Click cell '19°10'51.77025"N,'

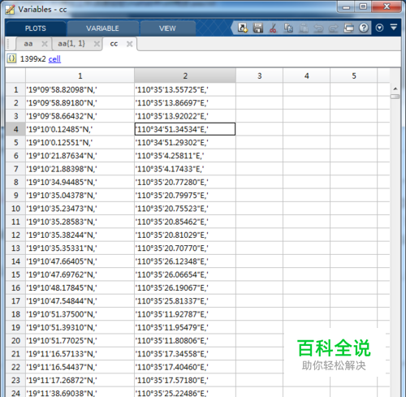pyautogui.click(x=80, y=341)
